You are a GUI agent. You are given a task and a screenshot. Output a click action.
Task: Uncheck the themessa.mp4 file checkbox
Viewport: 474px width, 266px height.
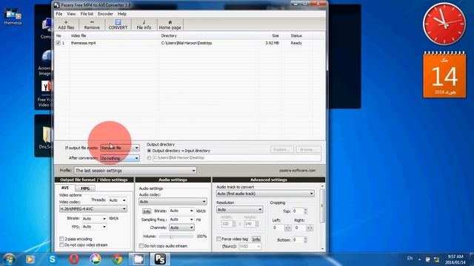point(58,43)
